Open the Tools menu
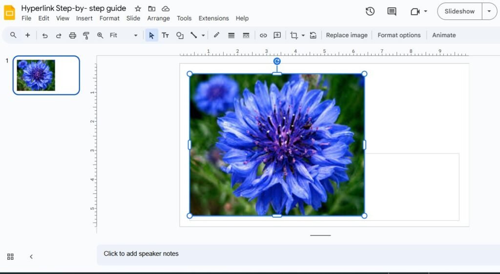The width and height of the screenshot is (500, 274). 184,18
